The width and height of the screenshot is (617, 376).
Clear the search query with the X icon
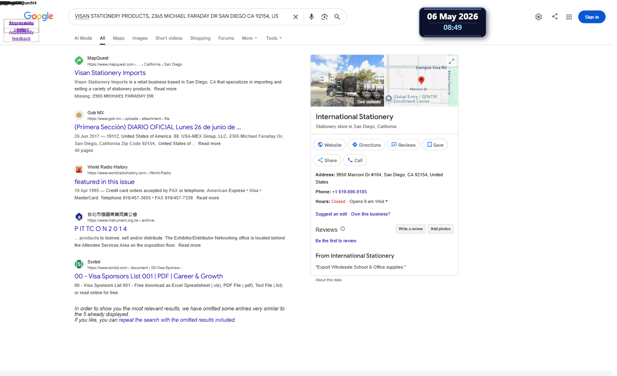pos(296,17)
